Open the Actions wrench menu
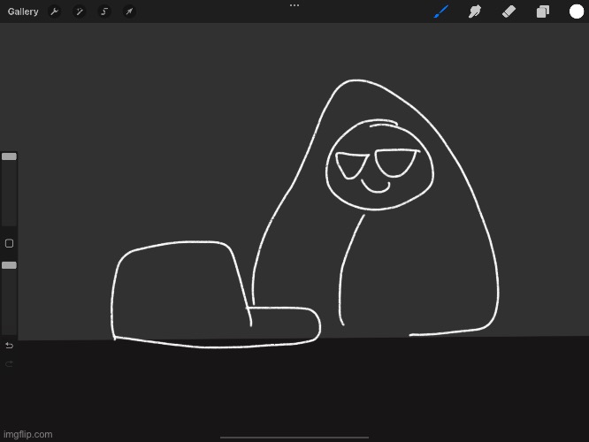This screenshot has width=589, height=442. (x=55, y=11)
